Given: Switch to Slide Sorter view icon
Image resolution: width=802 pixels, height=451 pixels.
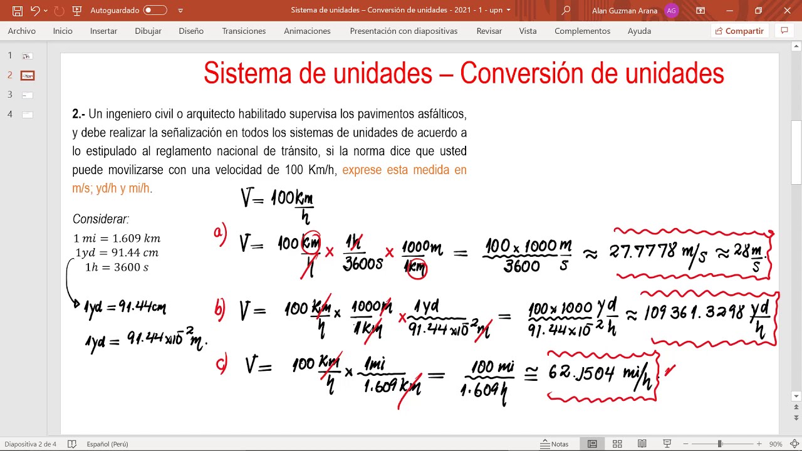Looking at the screenshot, I should (x=617, y=444).
